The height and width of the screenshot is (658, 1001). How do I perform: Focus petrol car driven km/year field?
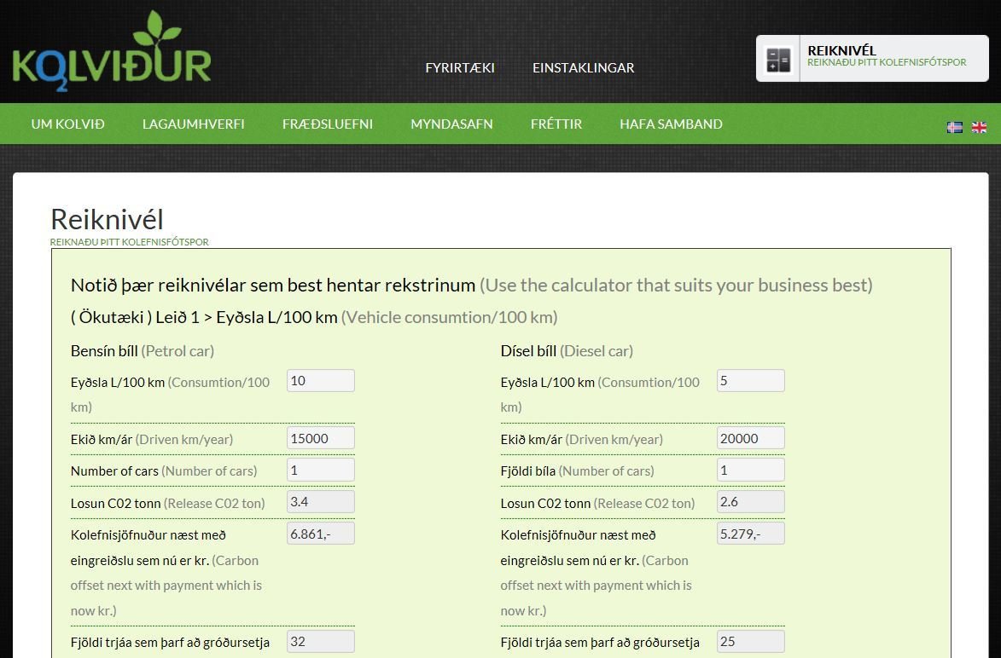pos(320,438)
